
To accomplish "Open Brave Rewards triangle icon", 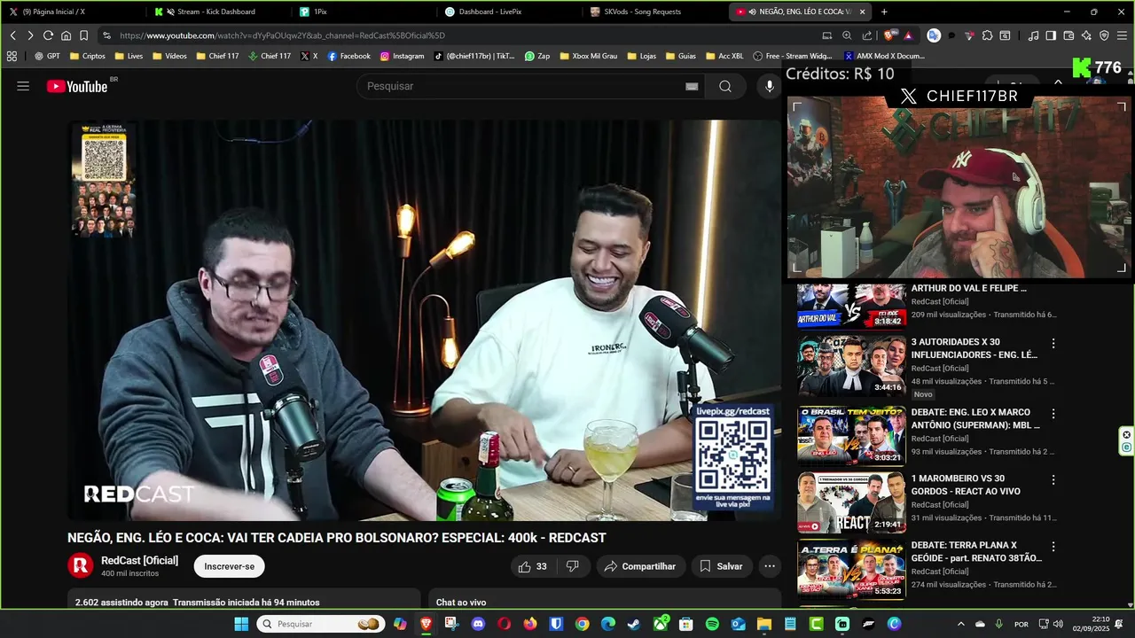I will tap(909, 35).
